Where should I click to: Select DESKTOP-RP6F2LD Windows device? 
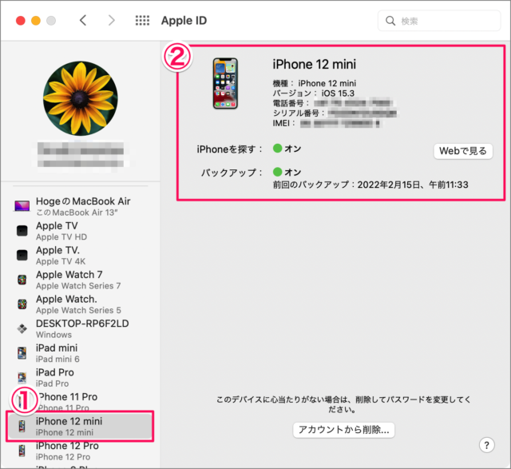[81, 328]
